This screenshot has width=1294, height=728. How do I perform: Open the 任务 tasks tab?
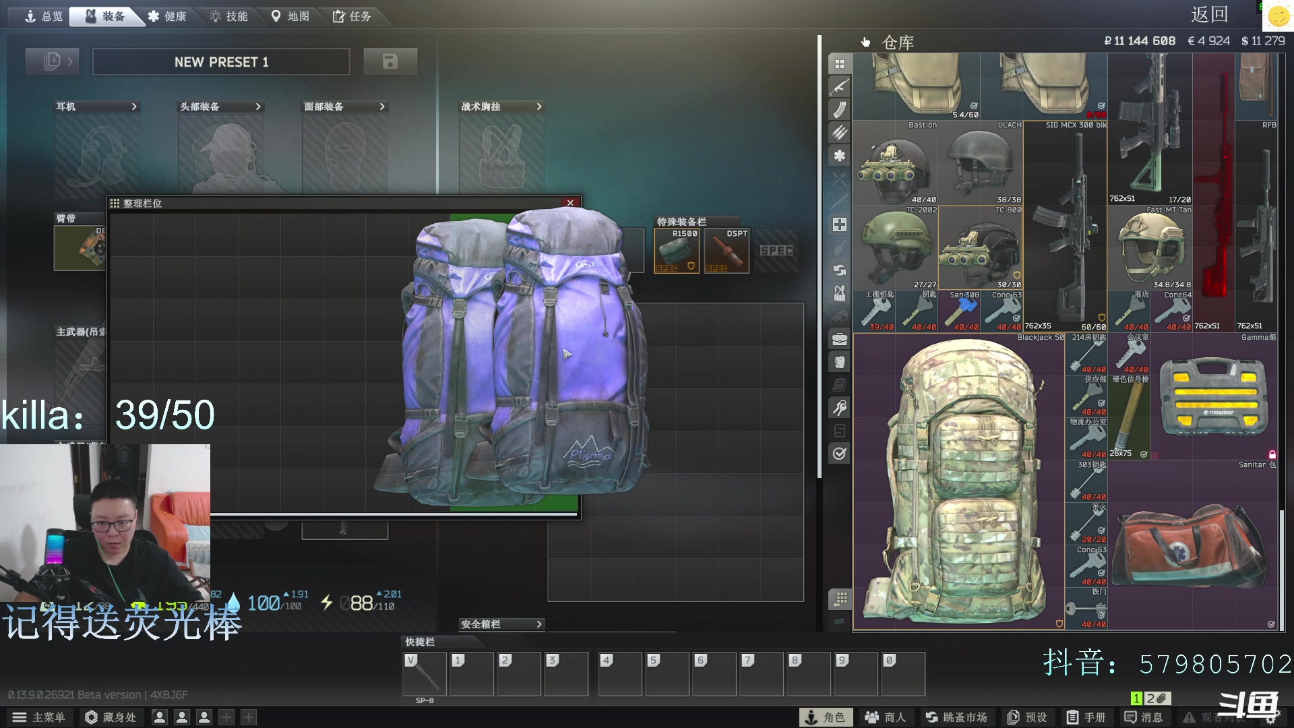tap(352, 16)
